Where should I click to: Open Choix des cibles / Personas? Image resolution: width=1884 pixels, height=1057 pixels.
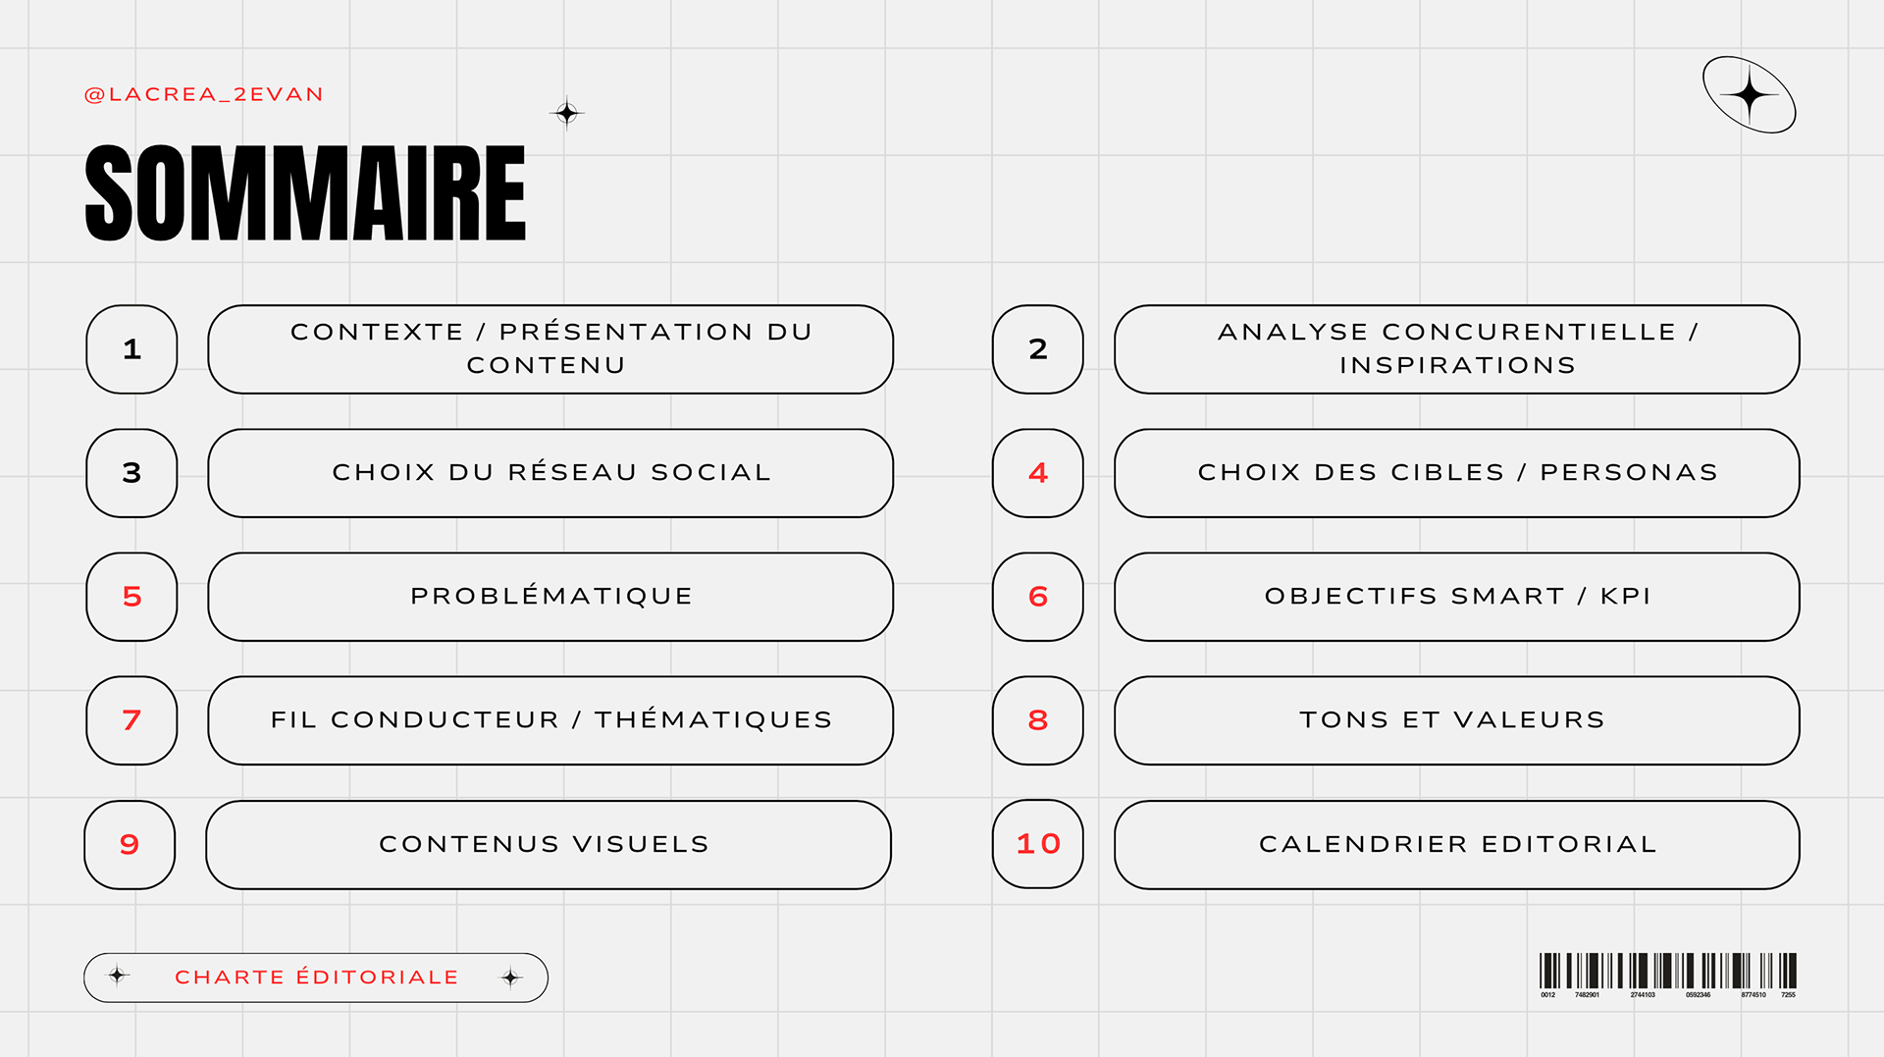coord(1457,473)
